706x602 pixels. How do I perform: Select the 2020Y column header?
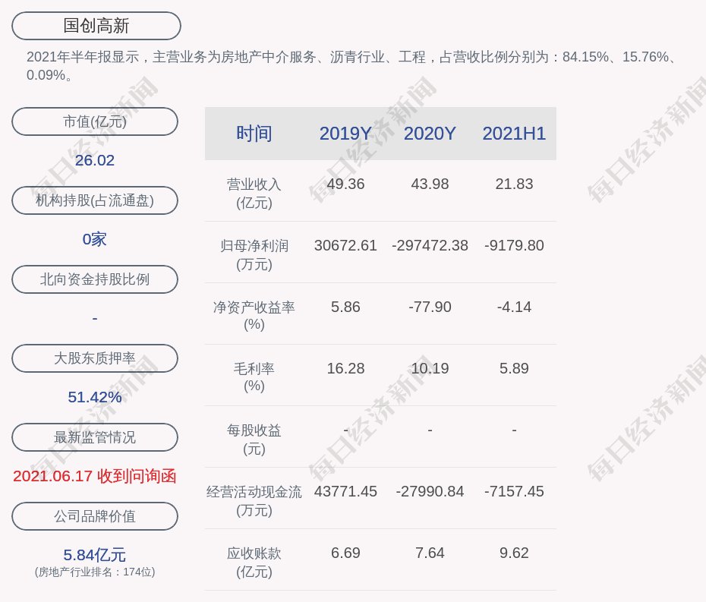430,134
